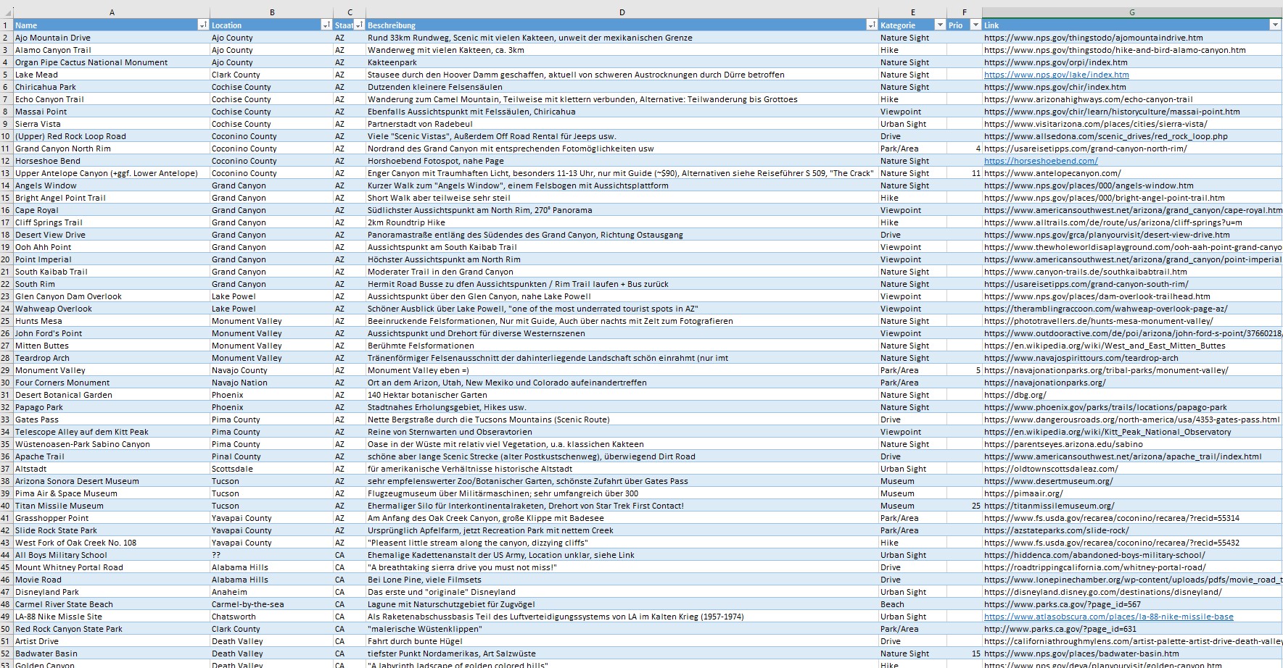This screenshot has width=1283, height=668.
Task: Select the Prio value 25 cell
Action: click(x=964, y=506)
